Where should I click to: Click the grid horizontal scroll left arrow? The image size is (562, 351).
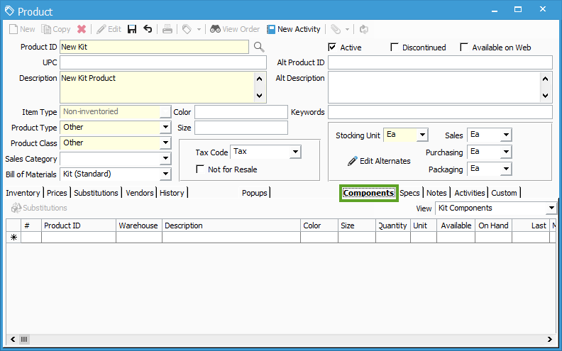(13, 339)
